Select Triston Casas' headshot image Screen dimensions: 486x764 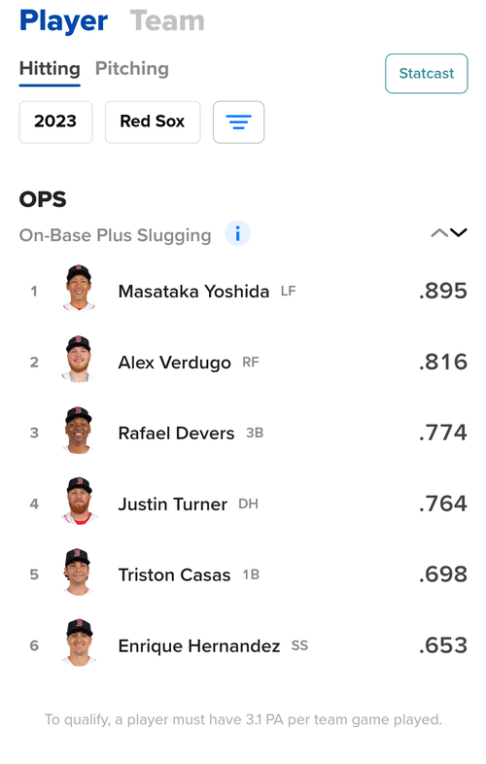pos(79,572)
